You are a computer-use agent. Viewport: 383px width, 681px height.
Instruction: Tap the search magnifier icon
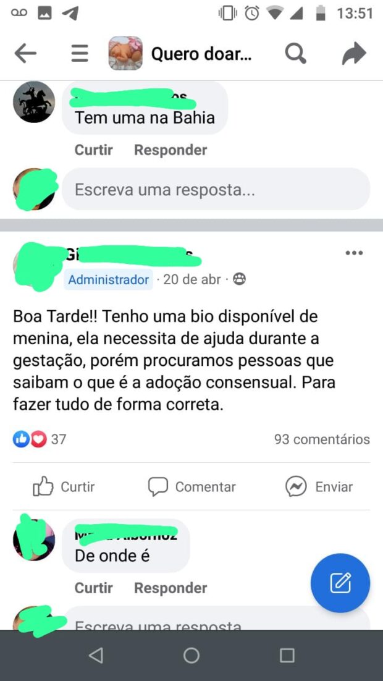[x=296, y=54]
